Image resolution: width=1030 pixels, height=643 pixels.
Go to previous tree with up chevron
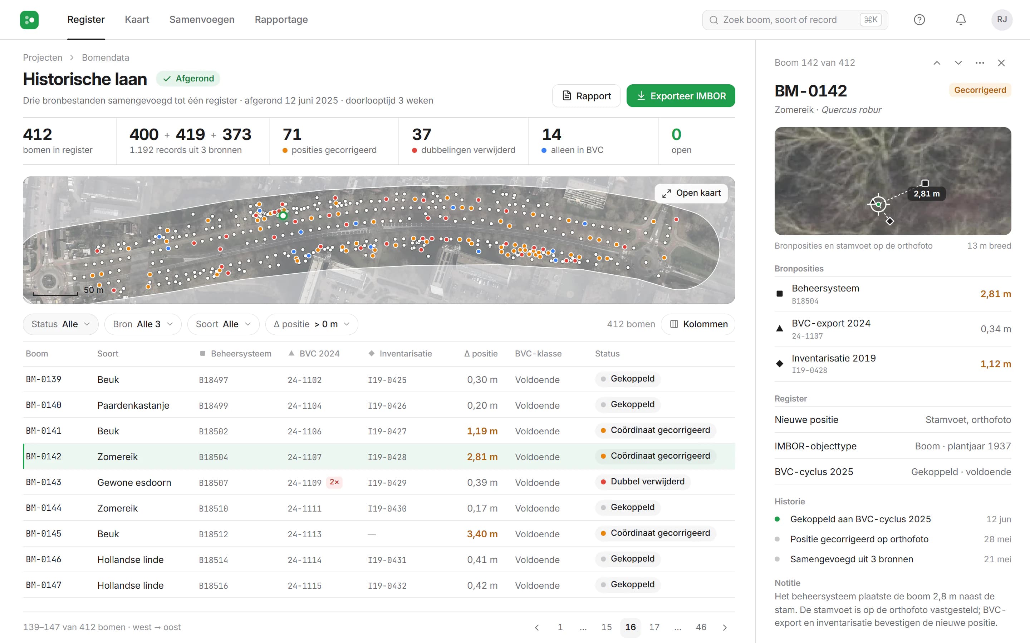[x=937, y=63]
